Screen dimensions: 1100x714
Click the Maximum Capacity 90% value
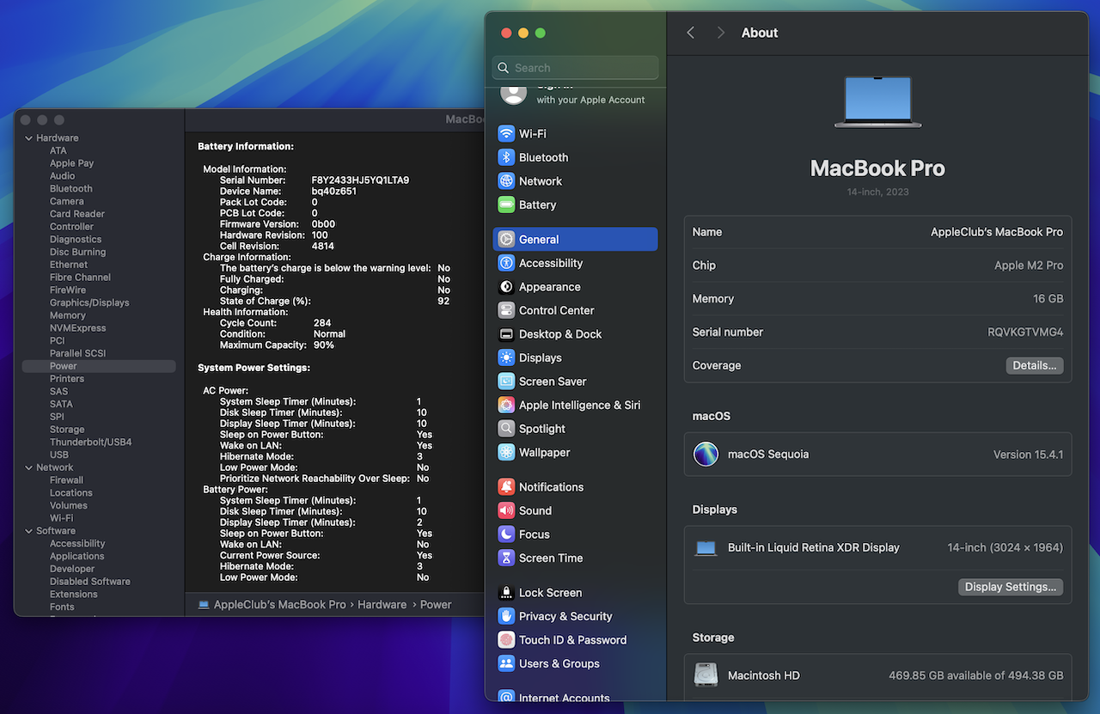(323, 345)
